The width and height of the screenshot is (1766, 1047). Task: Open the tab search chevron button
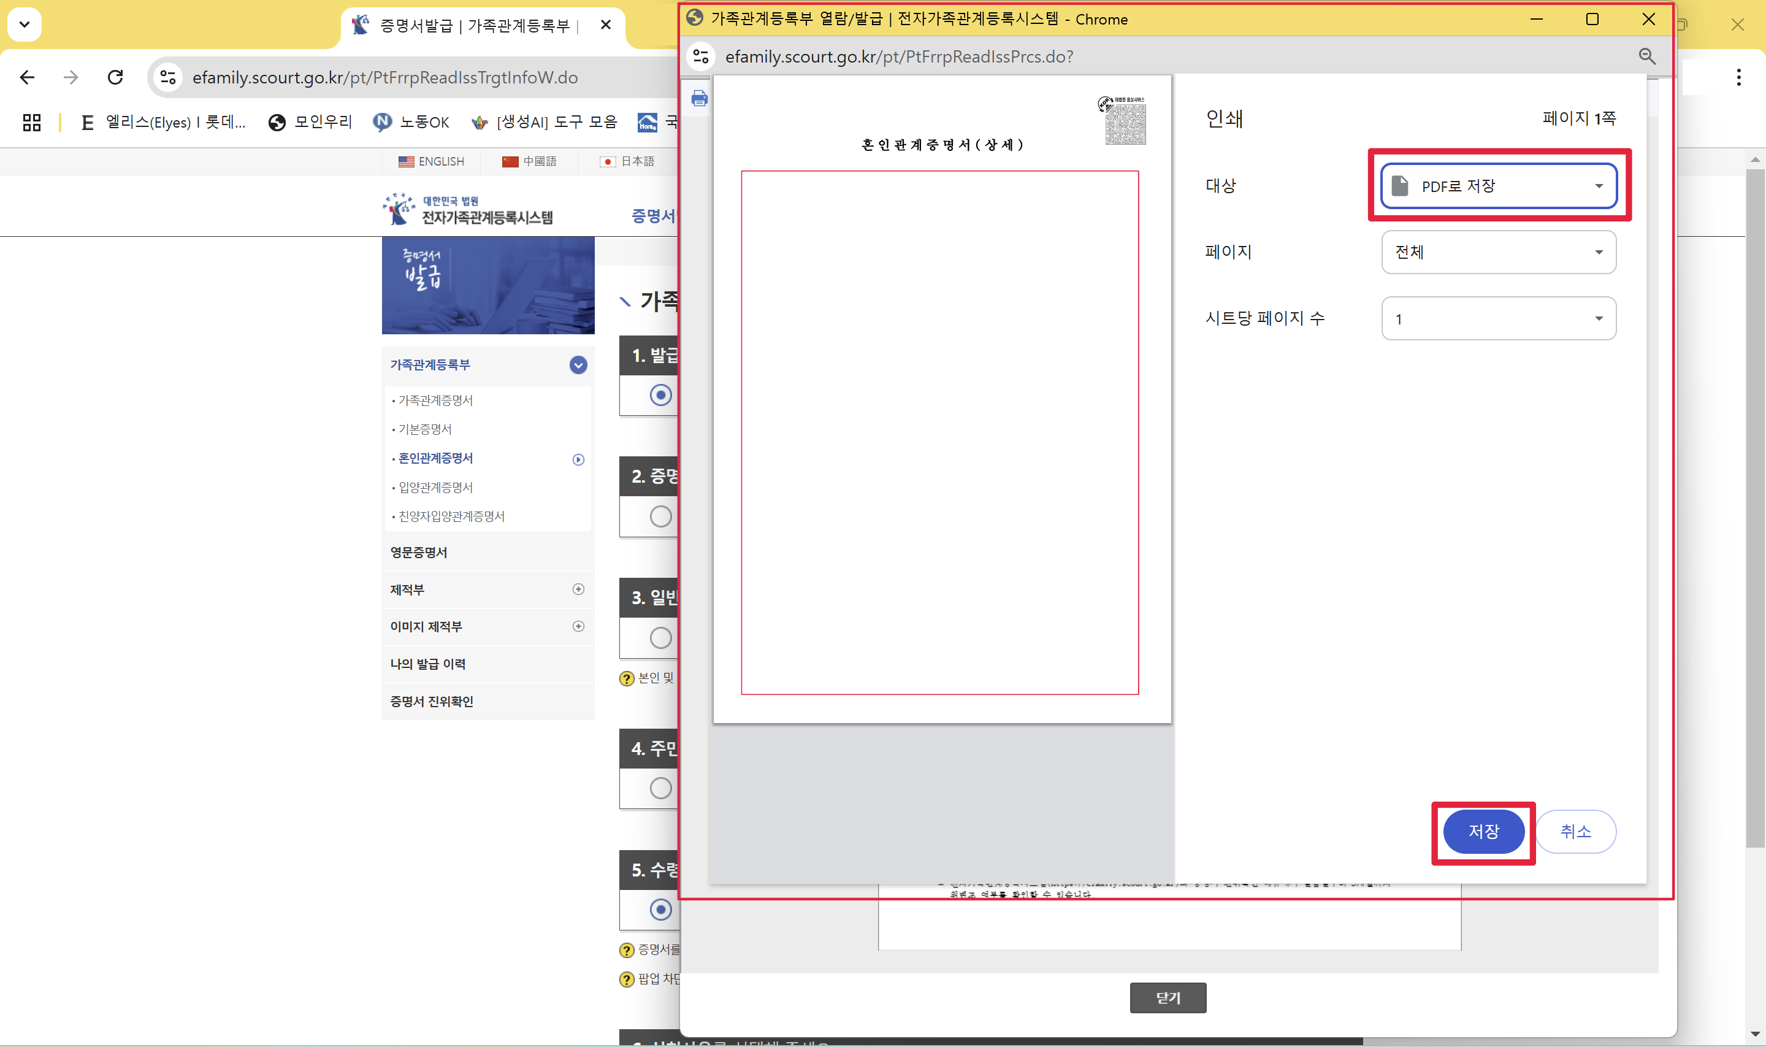(24, 25)
